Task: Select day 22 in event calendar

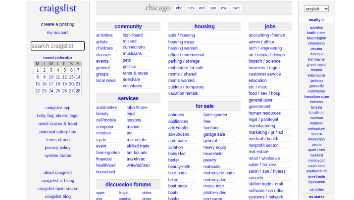Action: (x=38, y=91)
